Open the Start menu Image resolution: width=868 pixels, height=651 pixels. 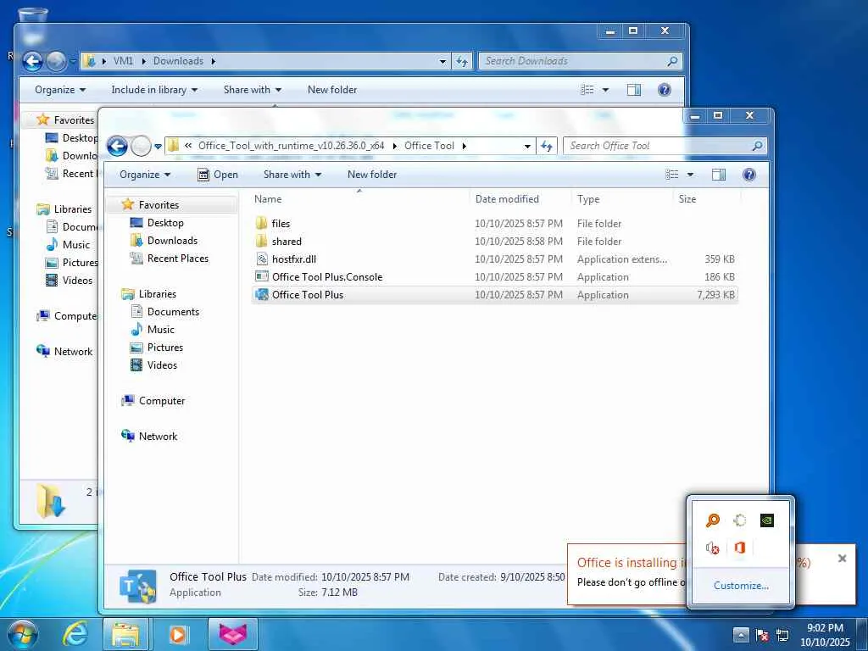22,634
